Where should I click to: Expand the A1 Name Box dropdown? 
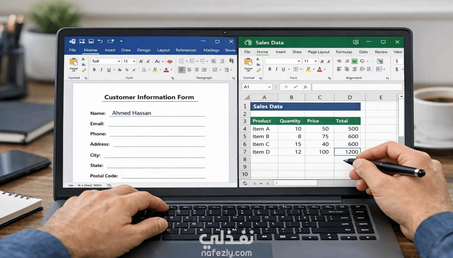pyautogui.click(x=269, y=87)
